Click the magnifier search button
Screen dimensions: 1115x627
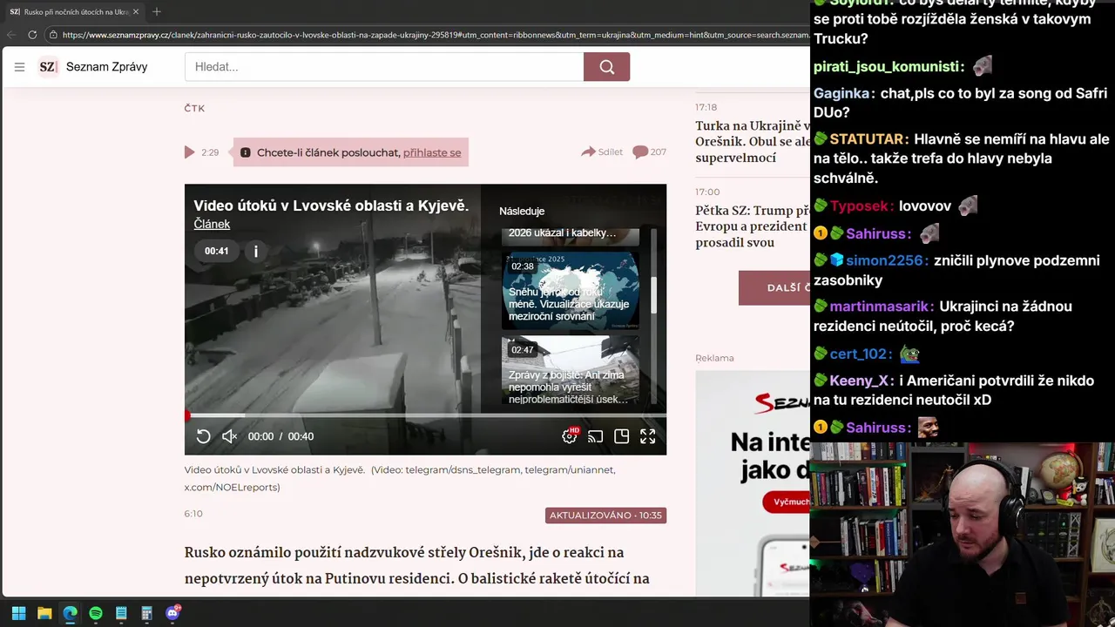606,67
